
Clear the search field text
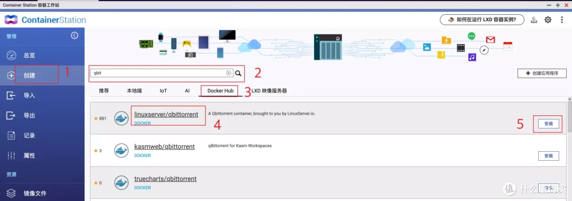point(228,73)
